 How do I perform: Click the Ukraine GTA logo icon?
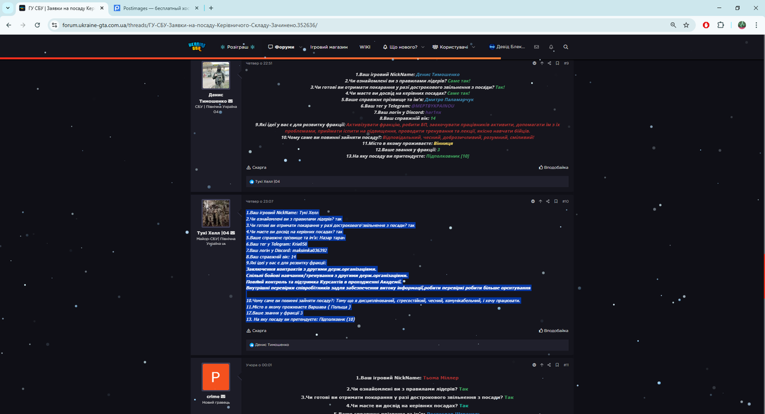tap(197, 47)
